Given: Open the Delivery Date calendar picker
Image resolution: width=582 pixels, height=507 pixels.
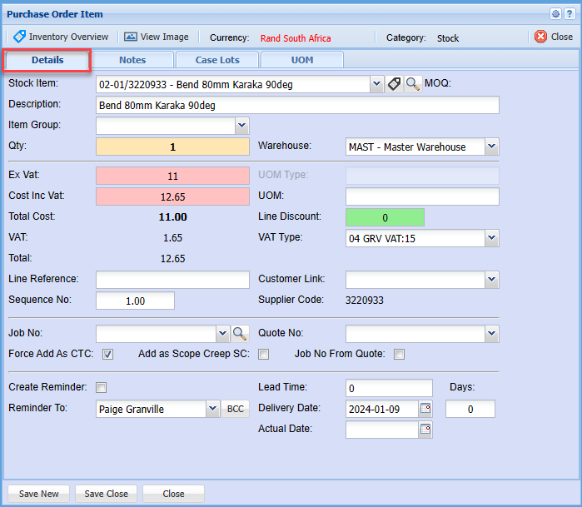Looking at the screenshot, I should point(425,409).
